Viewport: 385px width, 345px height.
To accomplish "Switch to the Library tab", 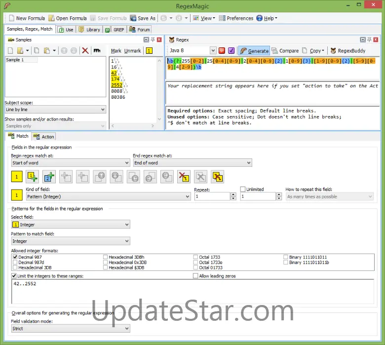I will (x=89, y=30).
